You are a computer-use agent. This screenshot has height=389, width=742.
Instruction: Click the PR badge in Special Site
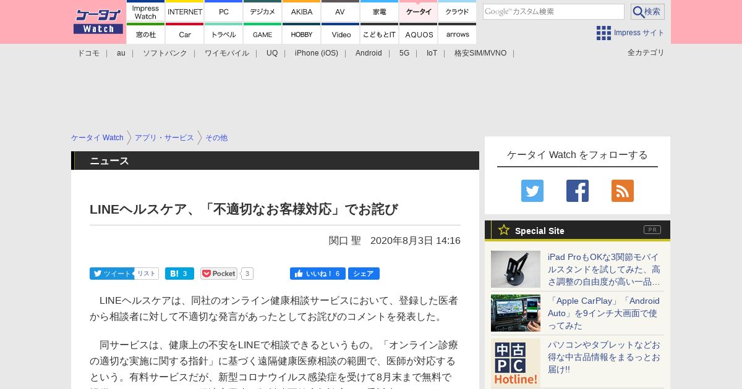[x=652, y=230]
